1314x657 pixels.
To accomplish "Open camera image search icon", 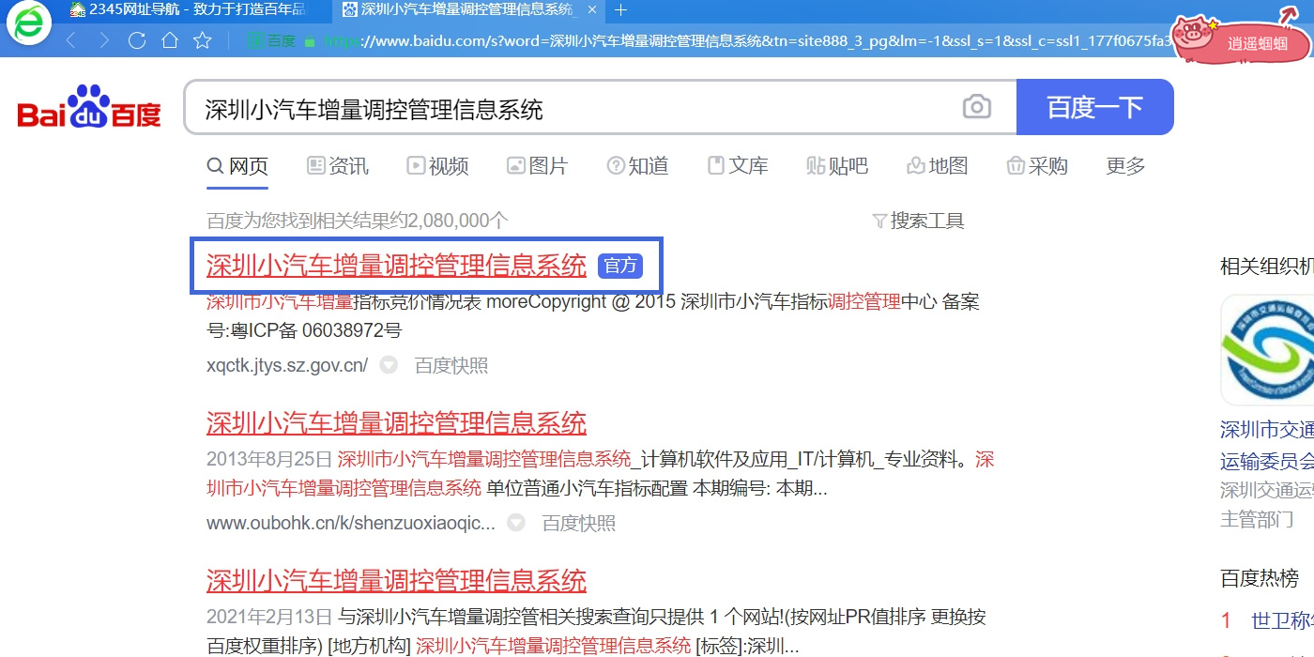I will [x=977, y=107].
